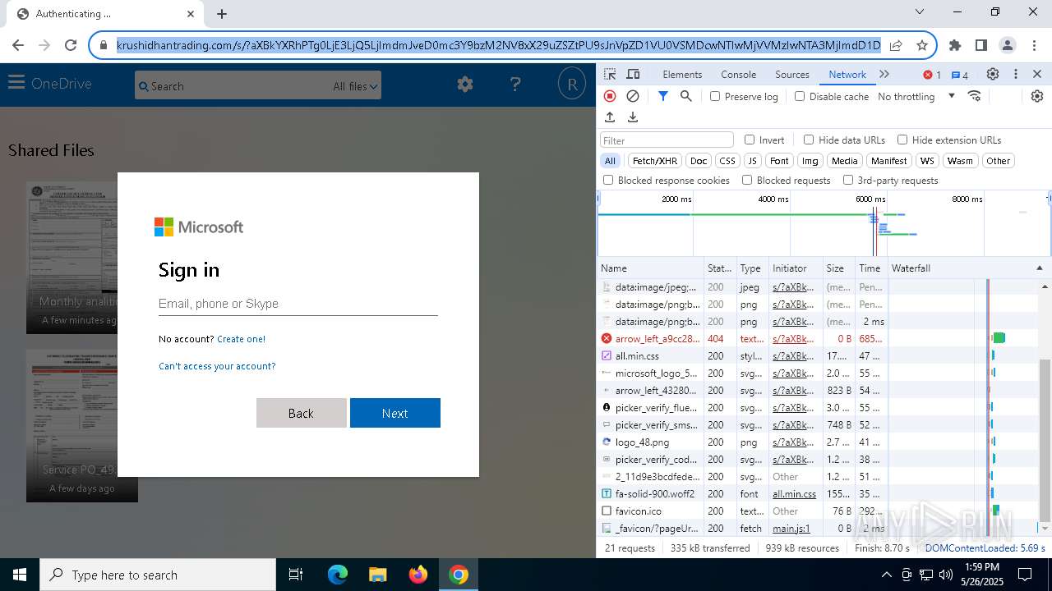
Task: Switch to the Elements tab
Action: [682, 74]
